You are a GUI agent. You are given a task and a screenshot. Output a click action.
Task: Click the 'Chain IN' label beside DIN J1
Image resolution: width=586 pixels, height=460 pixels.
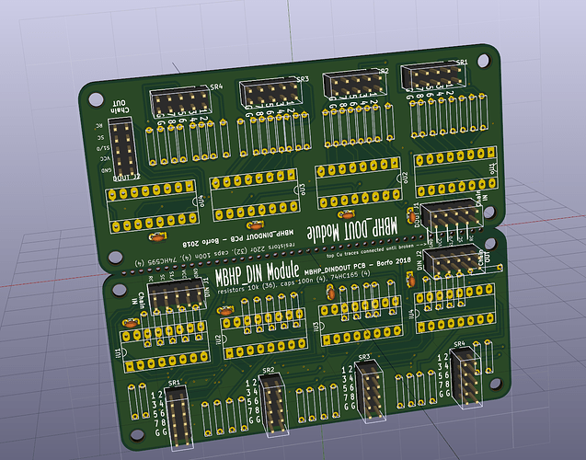pyautogui.click(x=138, y=300)
